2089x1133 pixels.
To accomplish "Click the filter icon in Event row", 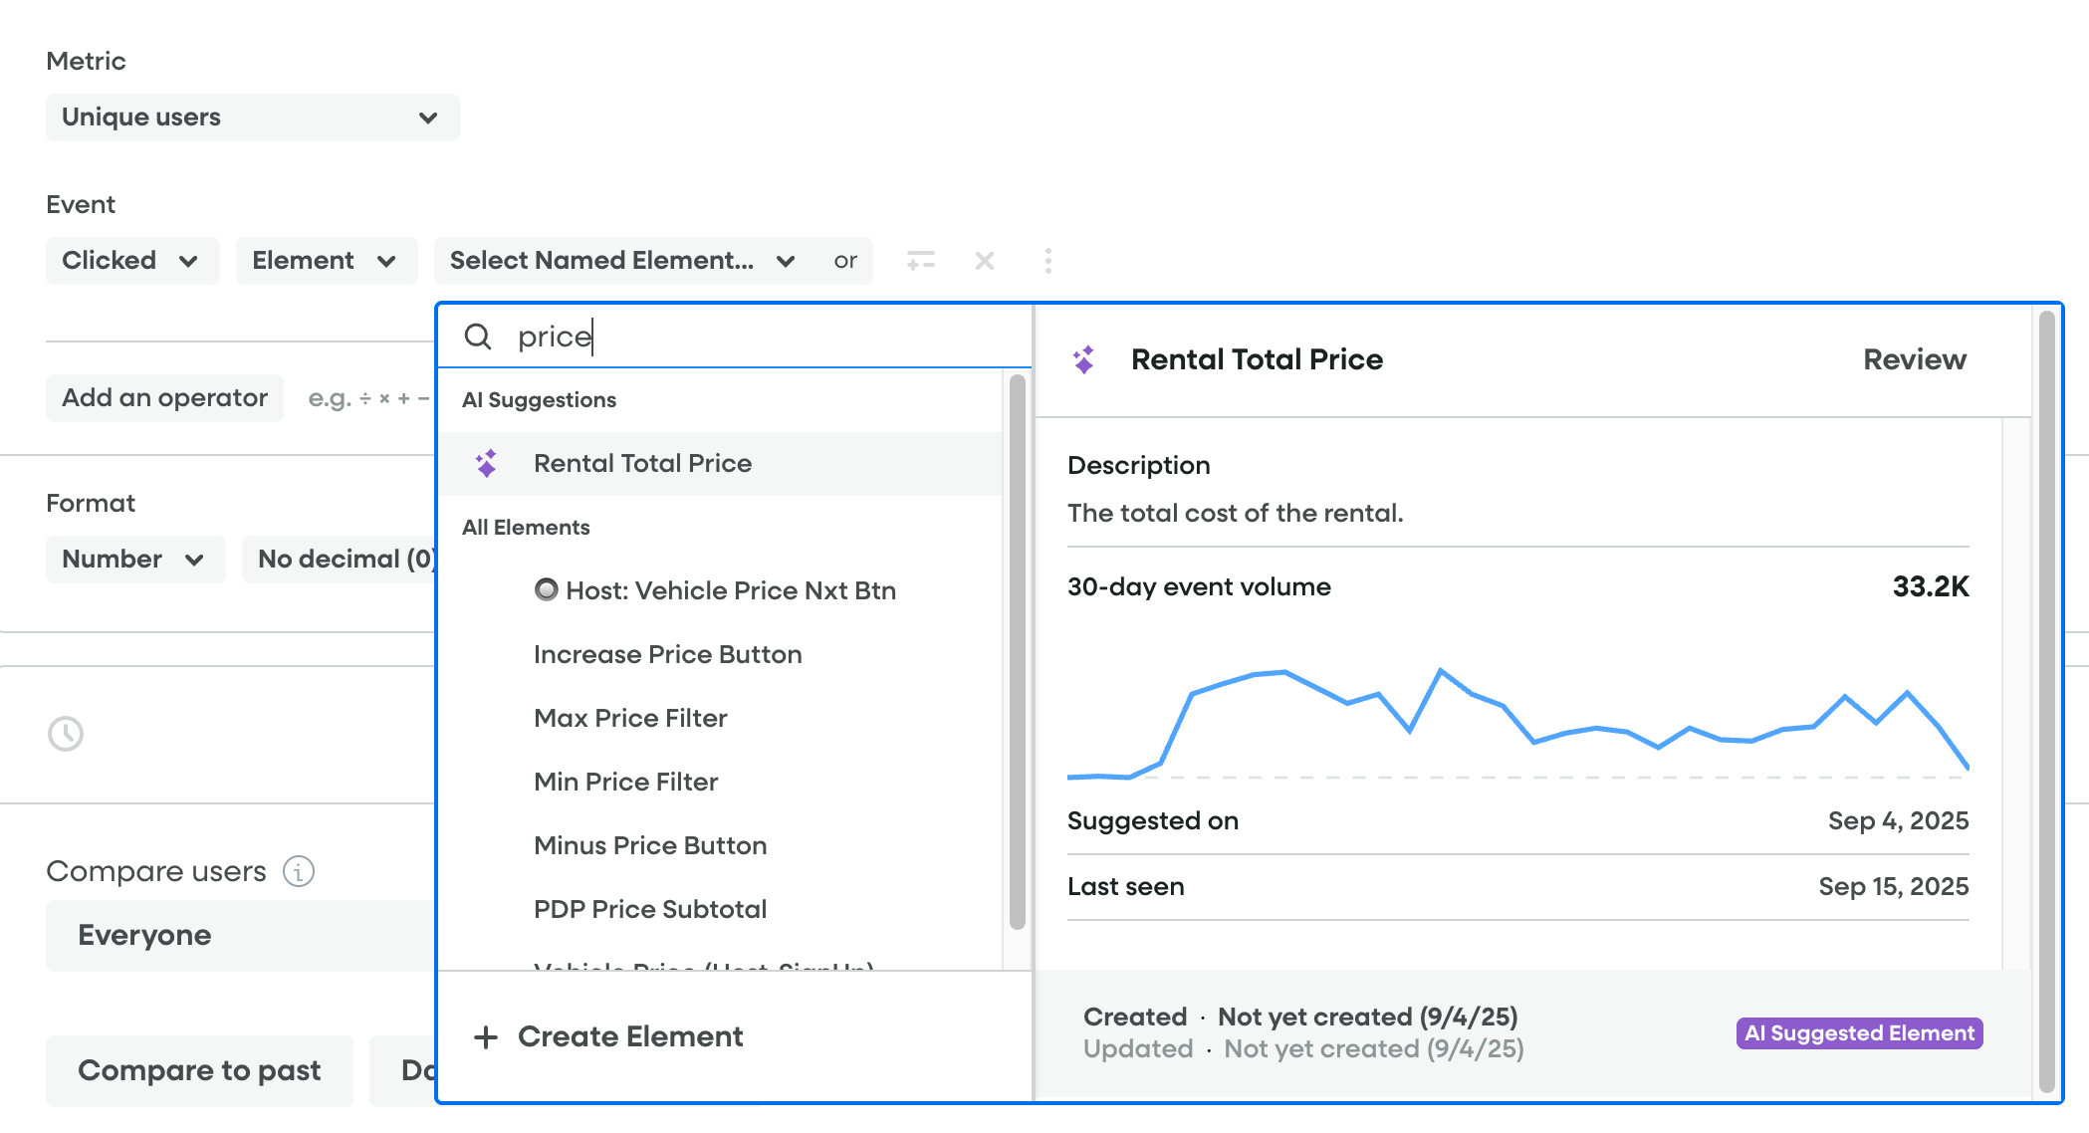I will (x=920, y=261).
